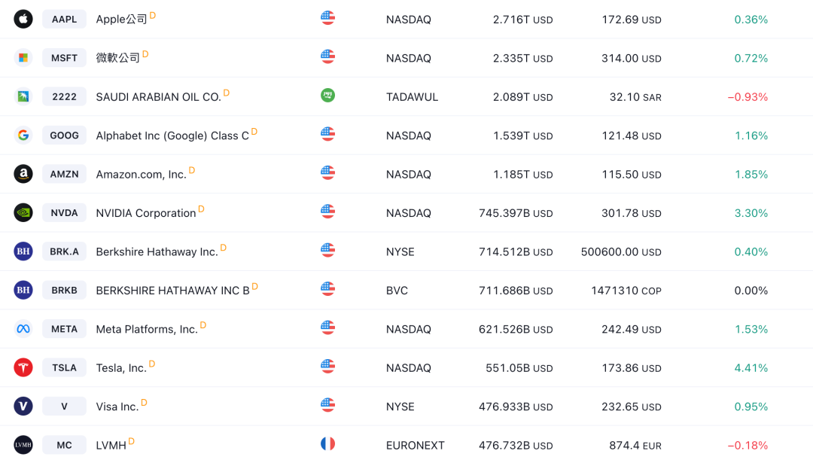Open the SAUDI ARABIAN OIL CO. link

tap(158, 96)
